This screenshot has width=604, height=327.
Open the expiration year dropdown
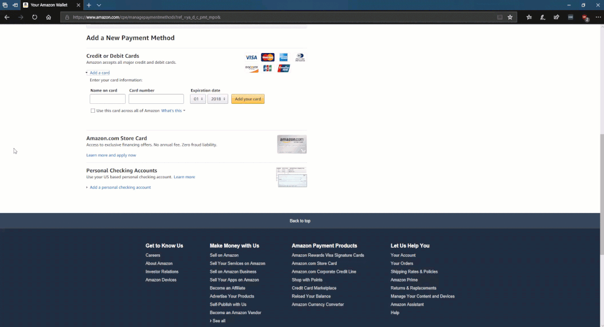point(218,99)
